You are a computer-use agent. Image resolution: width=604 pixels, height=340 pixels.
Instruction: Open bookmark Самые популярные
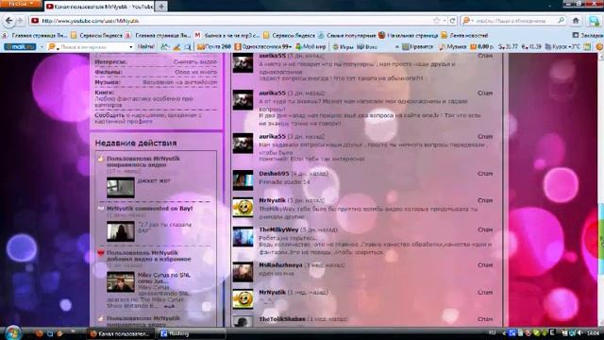[347, 35]
